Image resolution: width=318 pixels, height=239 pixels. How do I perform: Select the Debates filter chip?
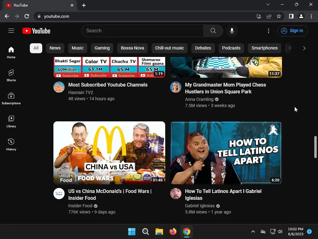tap(203, 48)
